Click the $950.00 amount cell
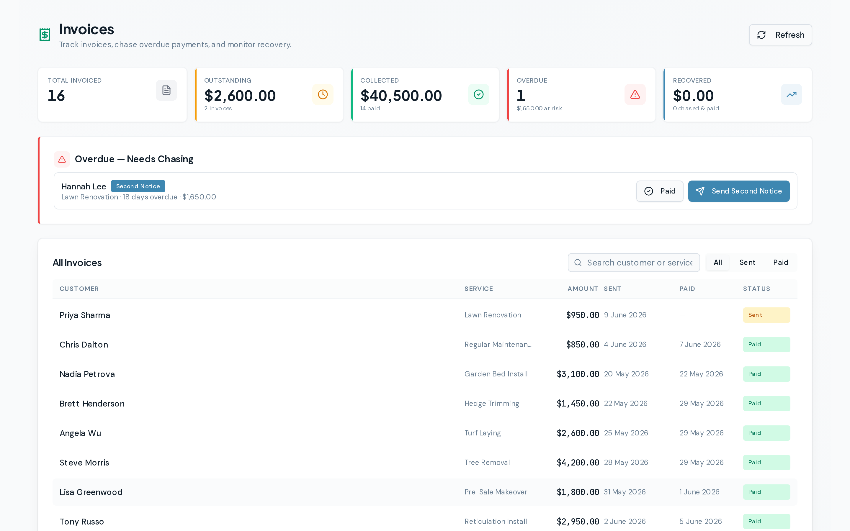The height and width of the screenshot is (531, 850). pos(582,315)
